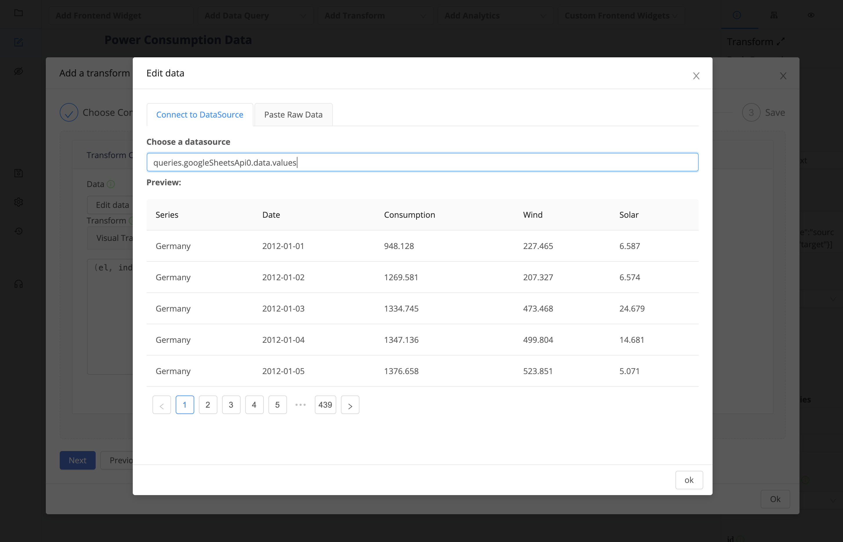
Task: Click the Next button
Action: click(x=77, y=460)
